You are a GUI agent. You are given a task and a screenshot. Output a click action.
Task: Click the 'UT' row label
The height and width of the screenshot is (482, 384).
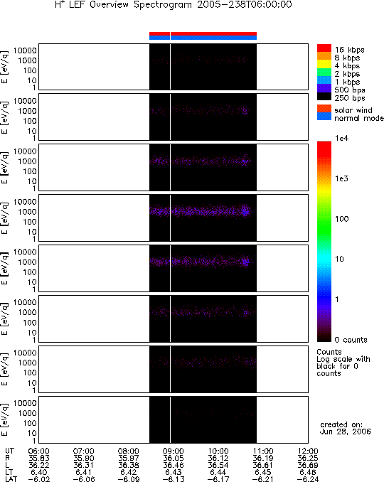(9, 451)
